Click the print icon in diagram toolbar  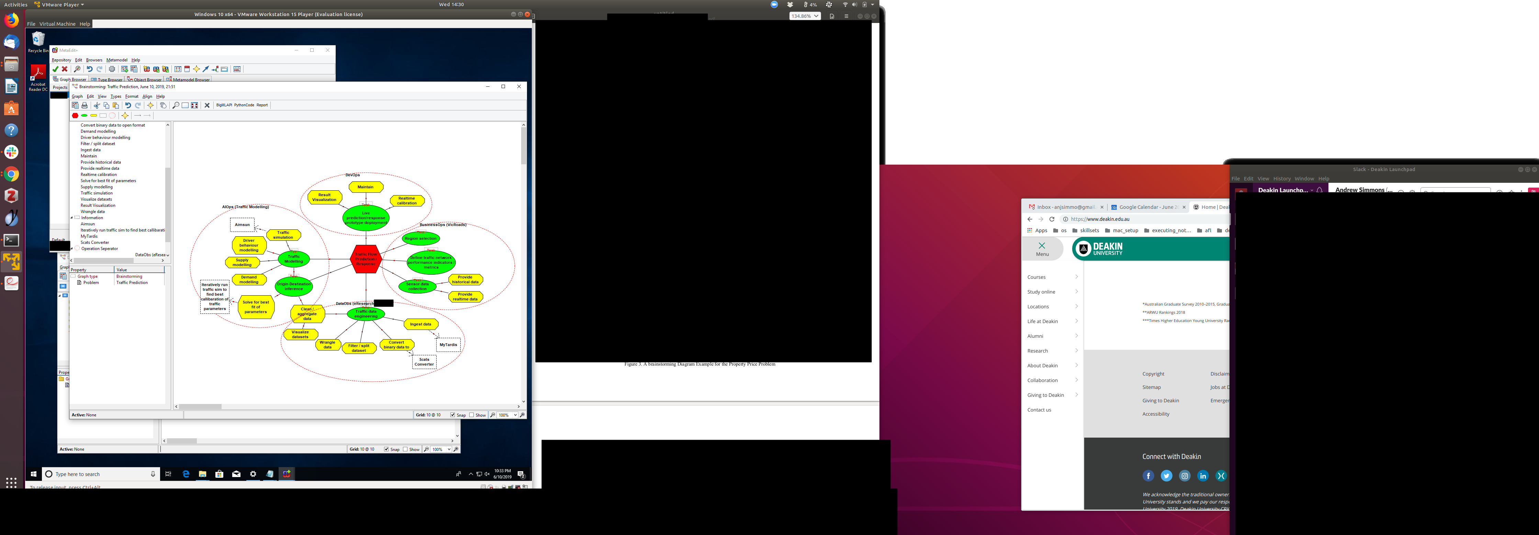(x=84, y=106)
